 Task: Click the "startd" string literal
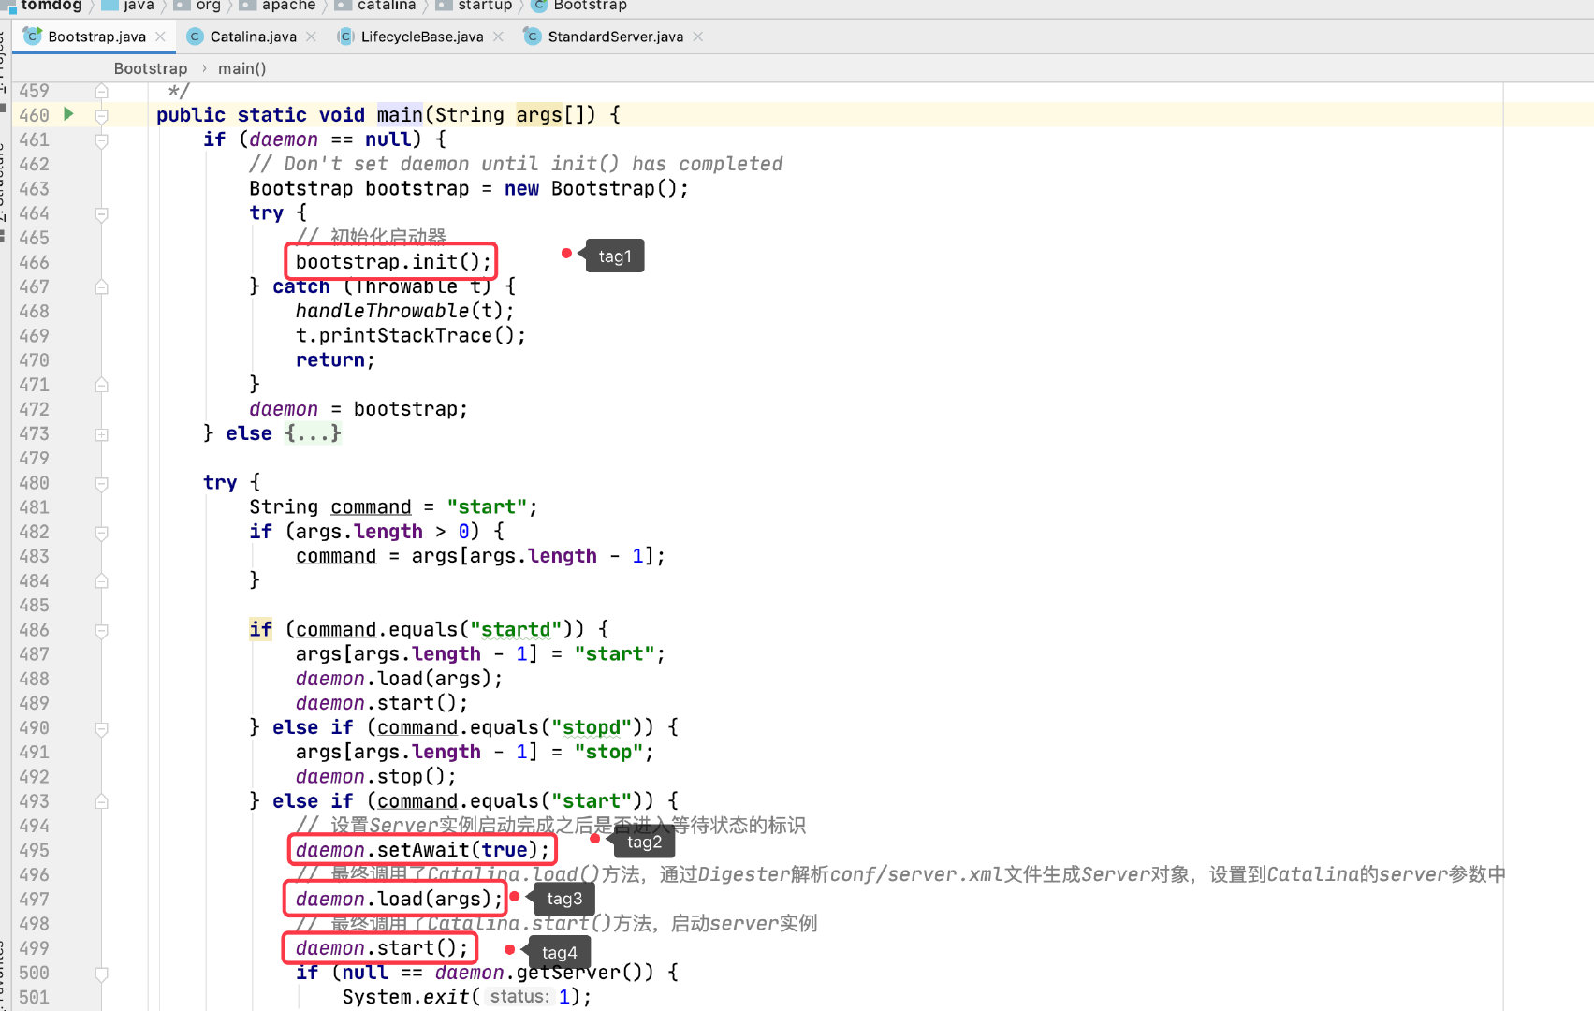[516, 629]
